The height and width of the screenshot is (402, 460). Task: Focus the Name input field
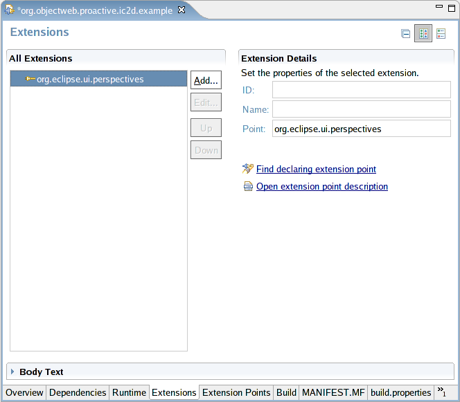point(361,109)
